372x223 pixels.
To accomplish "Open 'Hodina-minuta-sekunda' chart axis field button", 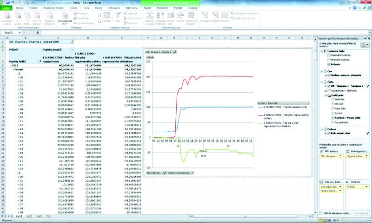I will (x=180, y=173).
